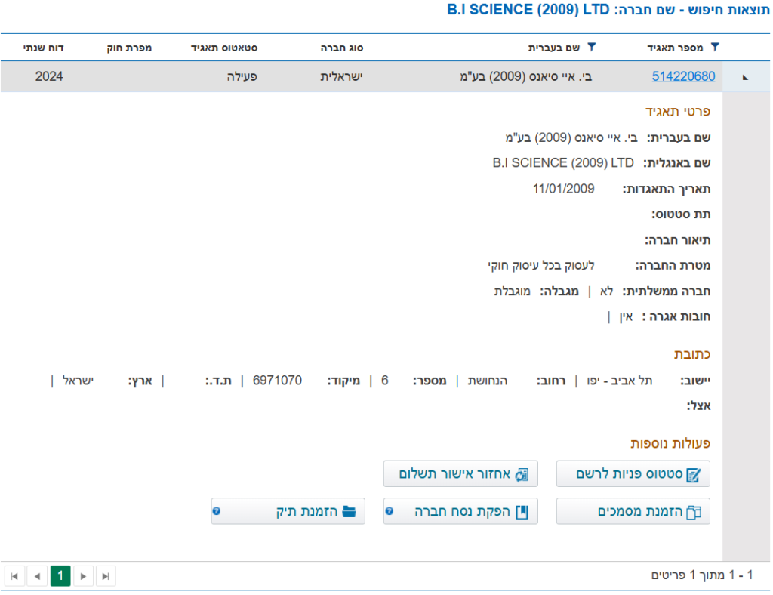Go to next results page
This screenshot has width=773, height=595.
83,576
